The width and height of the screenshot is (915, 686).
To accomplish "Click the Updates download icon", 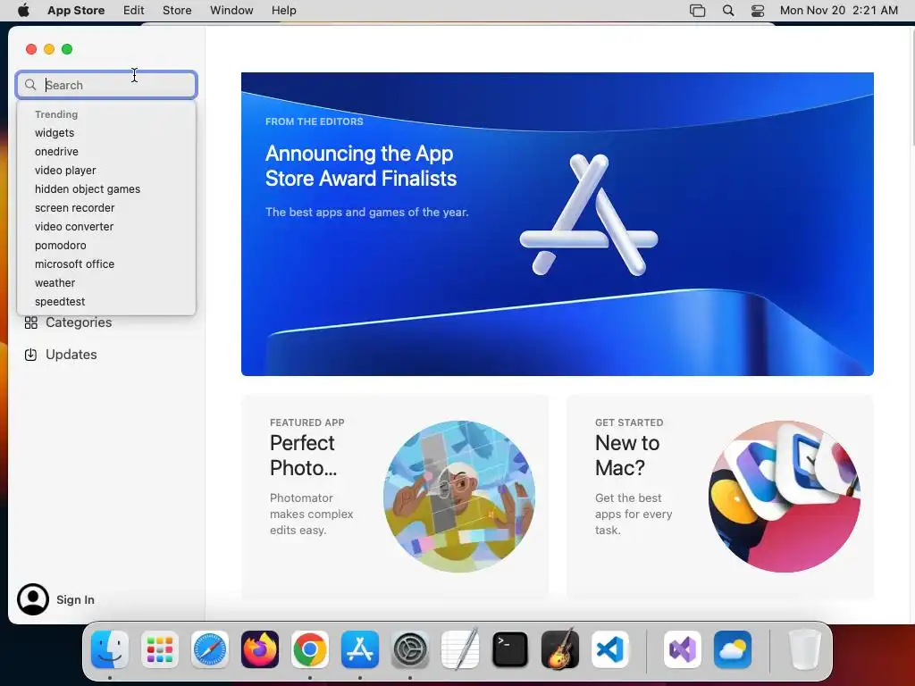I will pos(31,355).
